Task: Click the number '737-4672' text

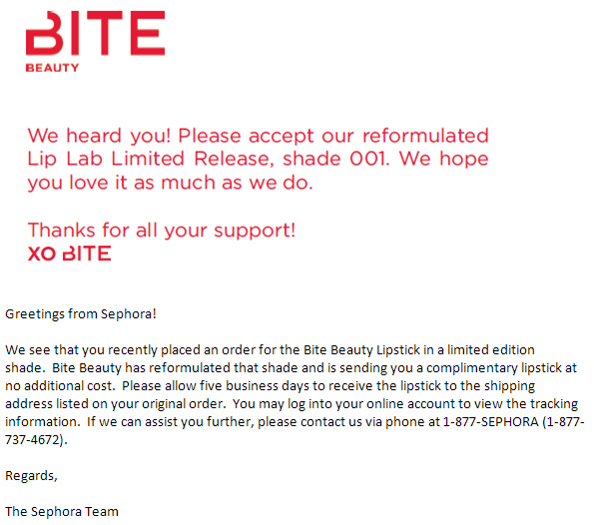Action: pos(33,439)
